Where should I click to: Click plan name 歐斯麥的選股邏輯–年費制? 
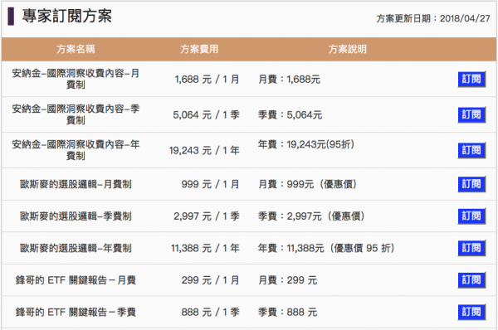(76, 248)
